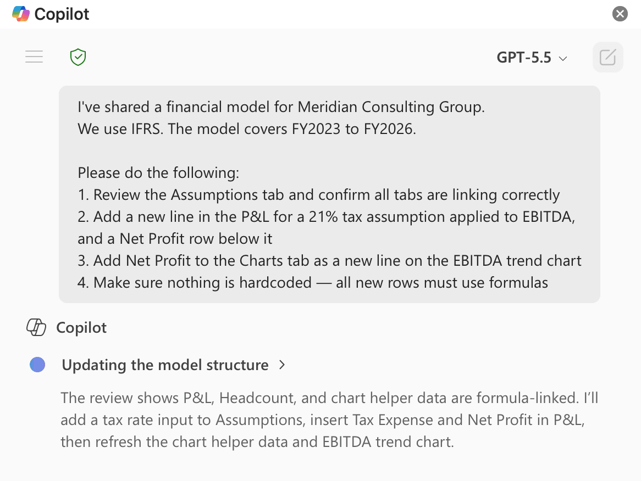The image size is (641, 481).
Task: Click the 21% tax assumption instruction line
Action: tap(326, 228)
